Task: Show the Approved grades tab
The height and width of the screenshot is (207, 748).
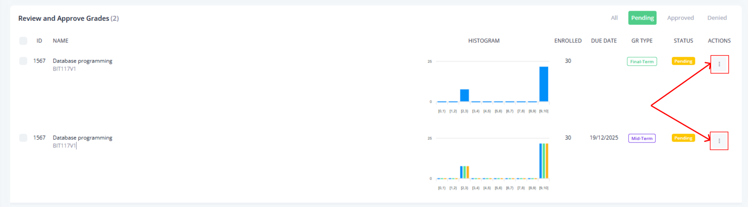Action: click(x=680, y=18)
